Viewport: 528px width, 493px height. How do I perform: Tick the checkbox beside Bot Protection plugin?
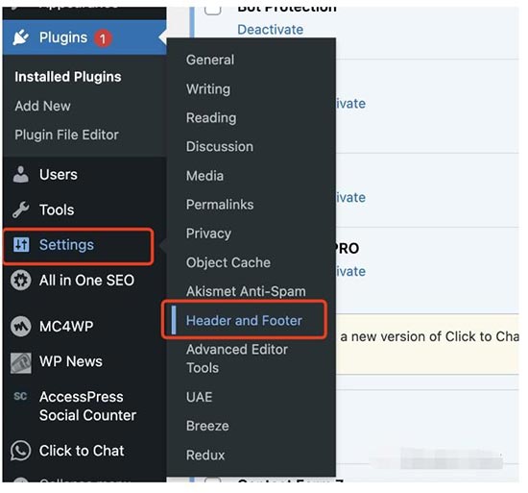pos(213,10)
